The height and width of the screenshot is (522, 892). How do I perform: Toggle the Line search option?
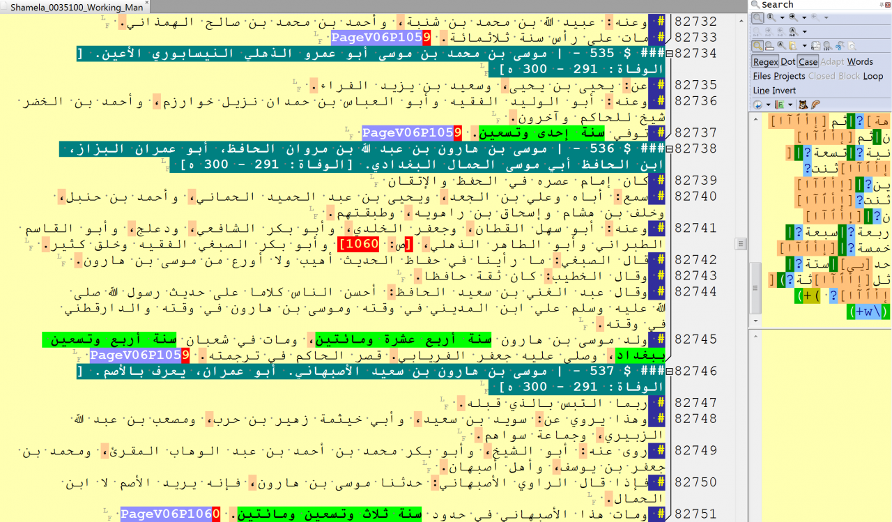pos(761,91)
